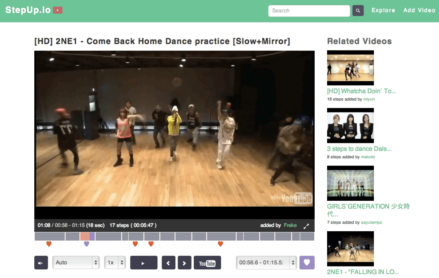Screen dimensions: 439x278
Task: Click the 2NE1 FALLING IN LOVE thumbnail
Action: pos(351,248)
